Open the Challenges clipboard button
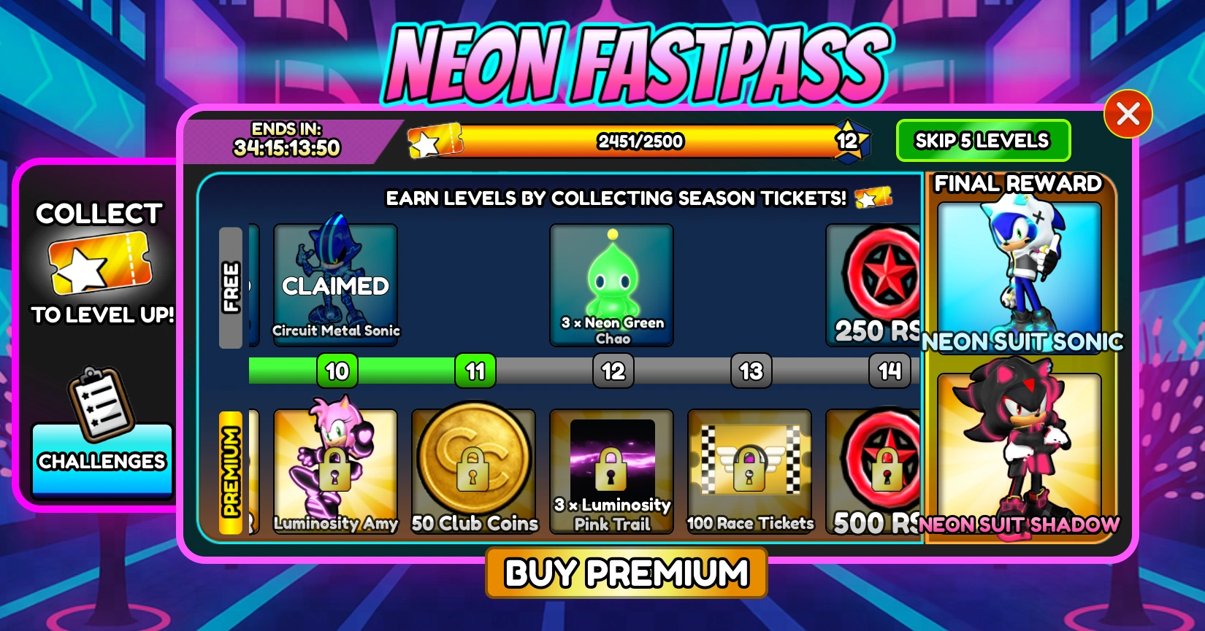Screen dimensions: 1205x631 [102, 460]
